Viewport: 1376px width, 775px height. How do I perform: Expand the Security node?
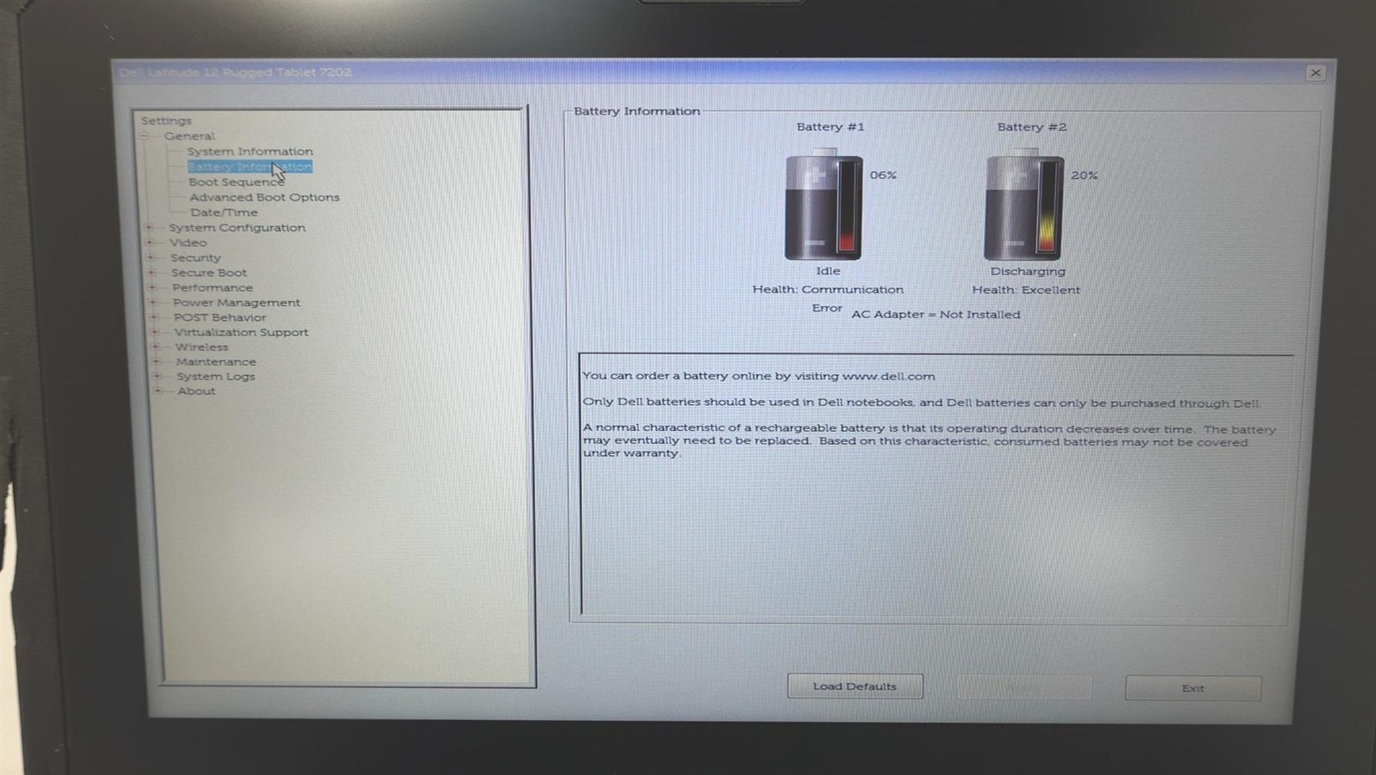[x=150, y=257]
